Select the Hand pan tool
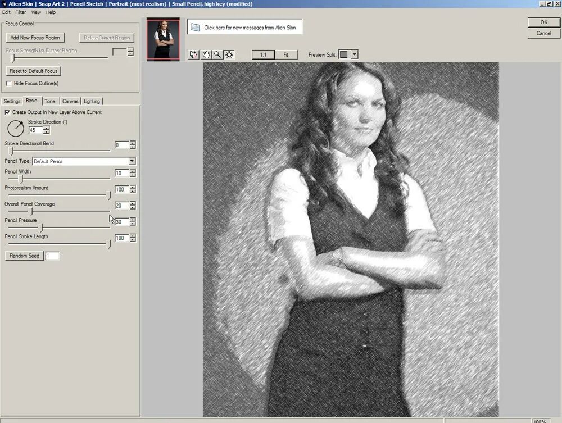This screenshot has width=562, height=423. click(x=206, y=55)
